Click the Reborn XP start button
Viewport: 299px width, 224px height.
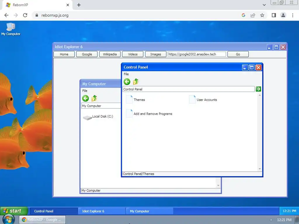(x=14, y=211)
